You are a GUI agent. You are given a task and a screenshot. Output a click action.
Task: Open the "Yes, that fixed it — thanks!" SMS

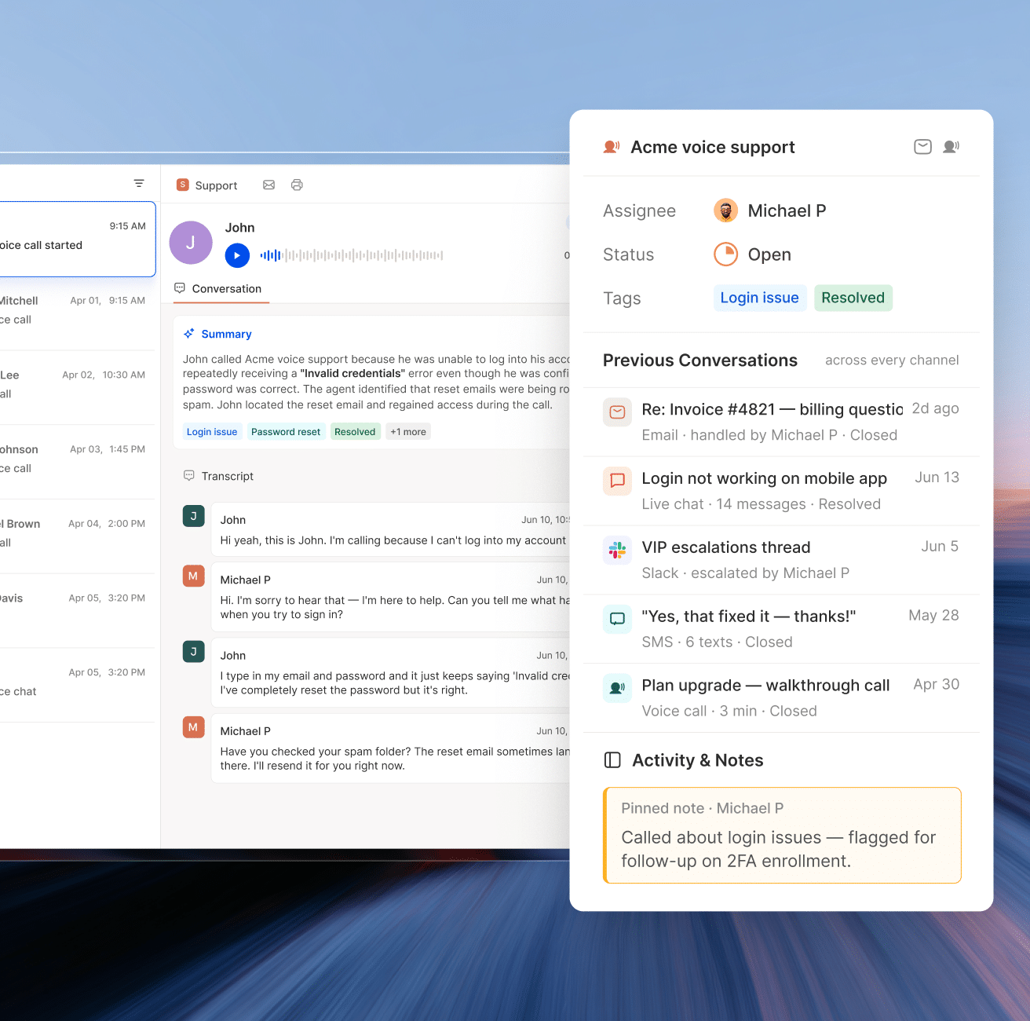click(782, 629)
